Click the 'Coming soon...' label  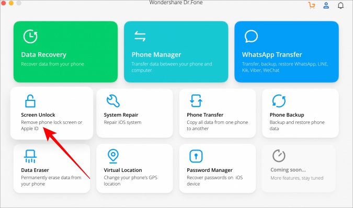point(288,170)
